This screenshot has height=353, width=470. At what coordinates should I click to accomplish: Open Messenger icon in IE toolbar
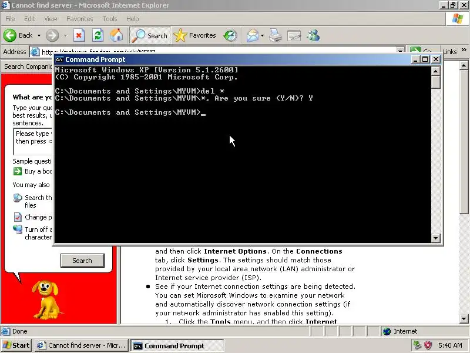click(314, 35)
